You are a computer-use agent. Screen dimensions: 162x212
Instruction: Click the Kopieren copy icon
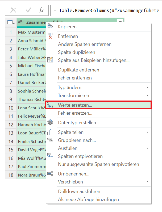50,26
